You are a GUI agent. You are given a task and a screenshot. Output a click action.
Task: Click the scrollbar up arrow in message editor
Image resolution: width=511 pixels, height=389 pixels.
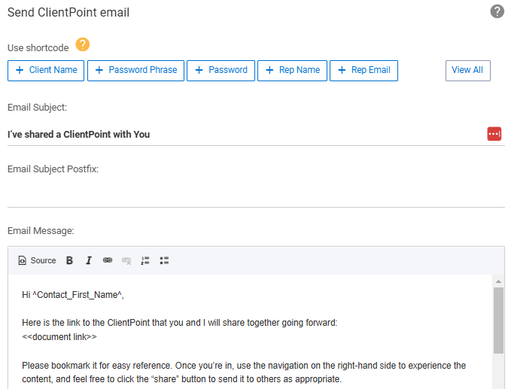[498, 281]
